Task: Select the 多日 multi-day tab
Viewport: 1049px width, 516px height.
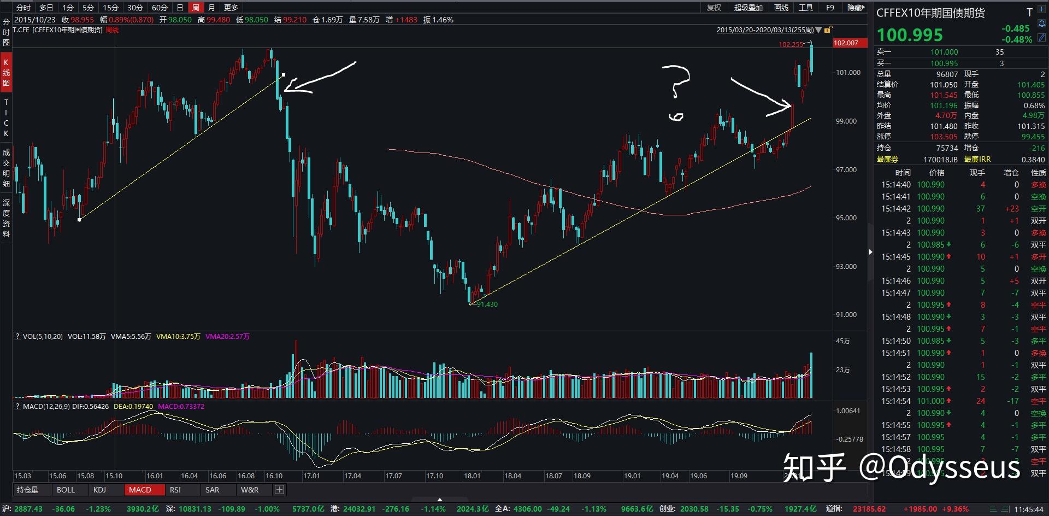Action: coord(46,8)
